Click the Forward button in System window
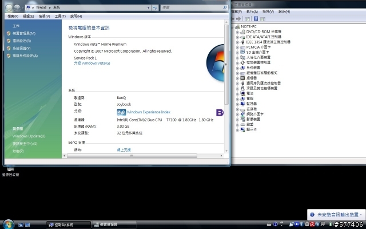This screenshot has width=366, height=229. point(17,8)
